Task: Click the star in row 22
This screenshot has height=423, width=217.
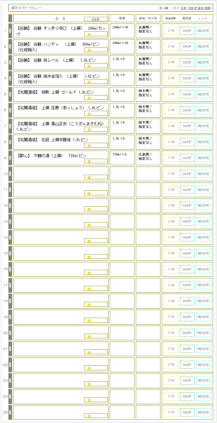Action: [89, 368]
